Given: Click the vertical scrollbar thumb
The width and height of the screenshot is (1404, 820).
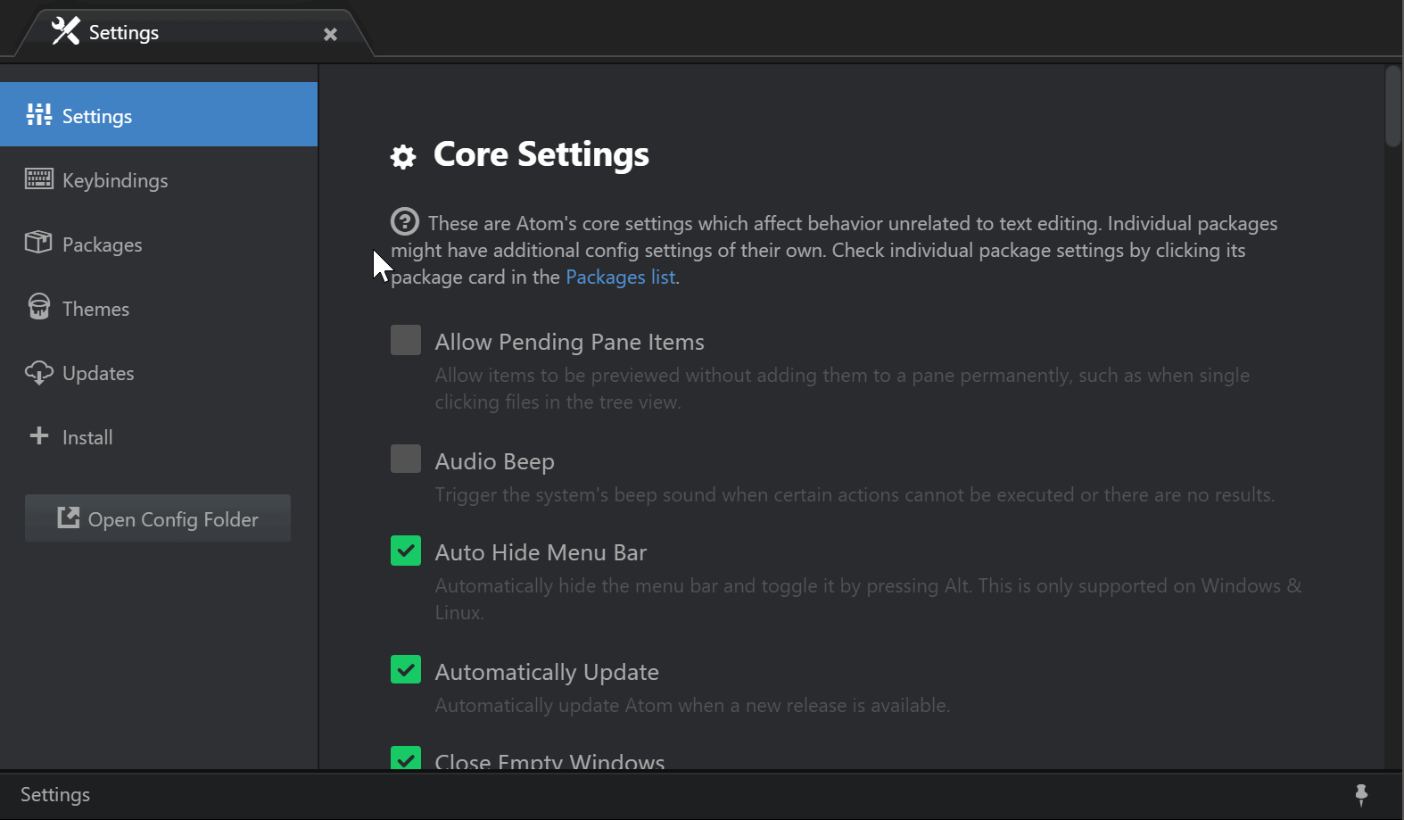Looking at the screenshot, I should [1392, 107].
